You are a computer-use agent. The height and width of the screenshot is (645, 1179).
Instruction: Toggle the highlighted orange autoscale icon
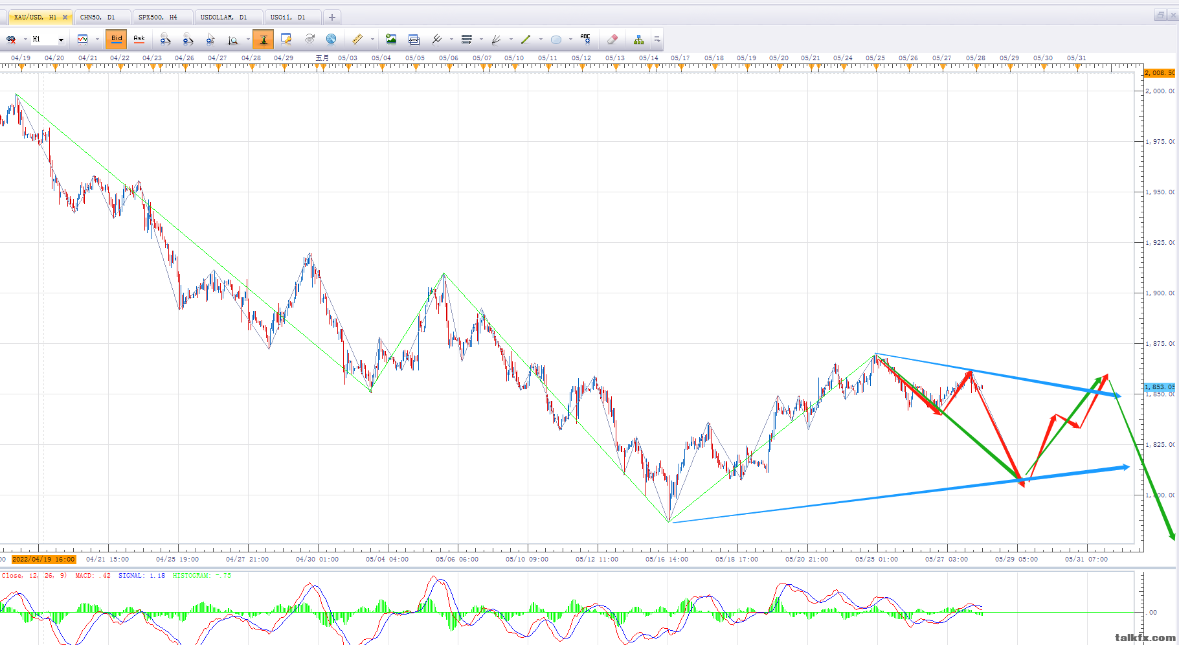264,40
